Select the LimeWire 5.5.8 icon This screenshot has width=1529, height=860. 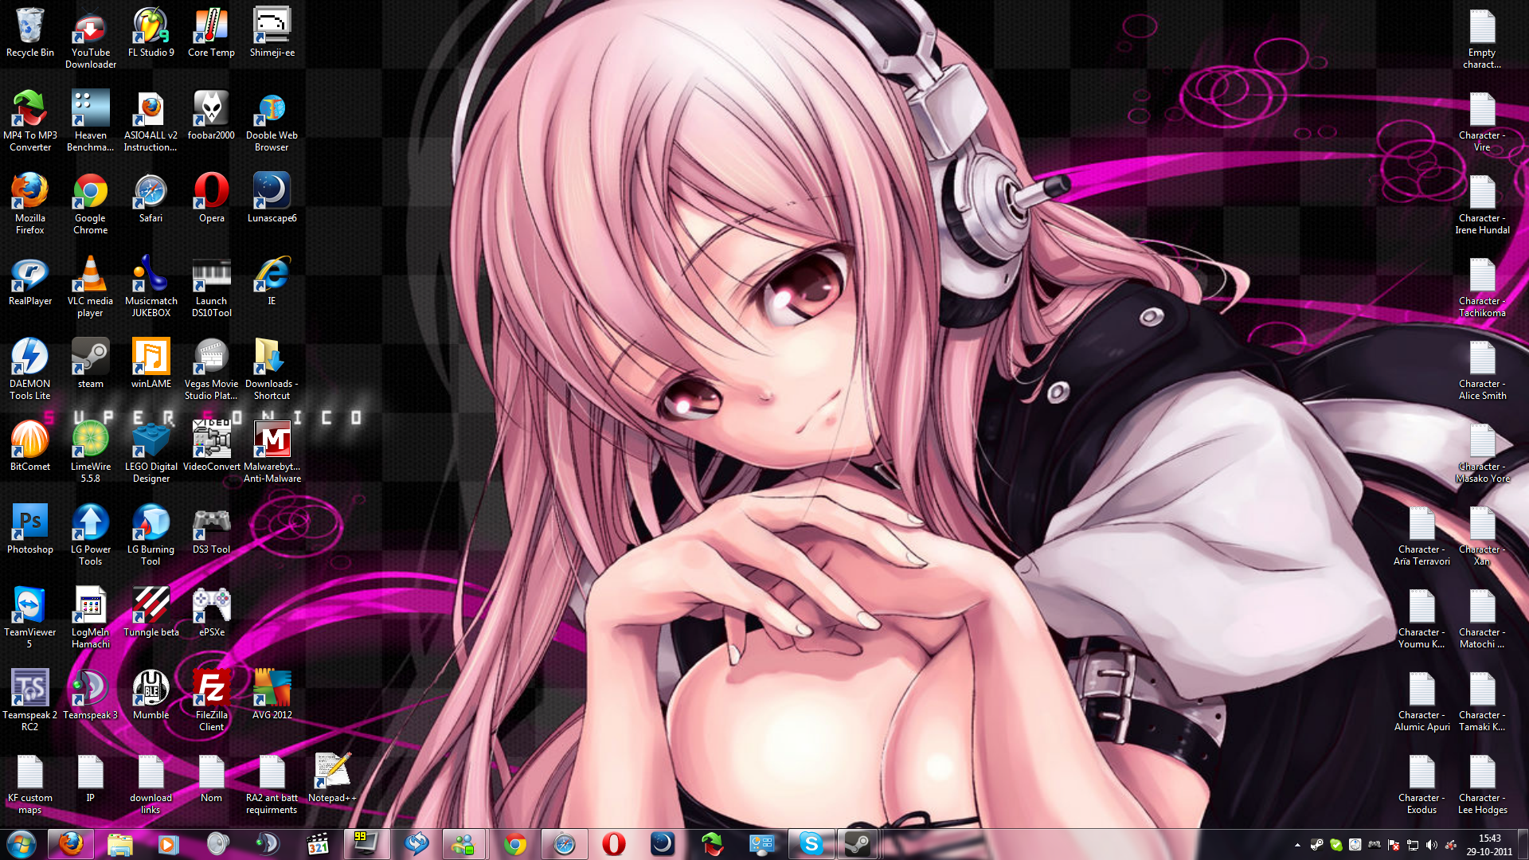point(90,452)
